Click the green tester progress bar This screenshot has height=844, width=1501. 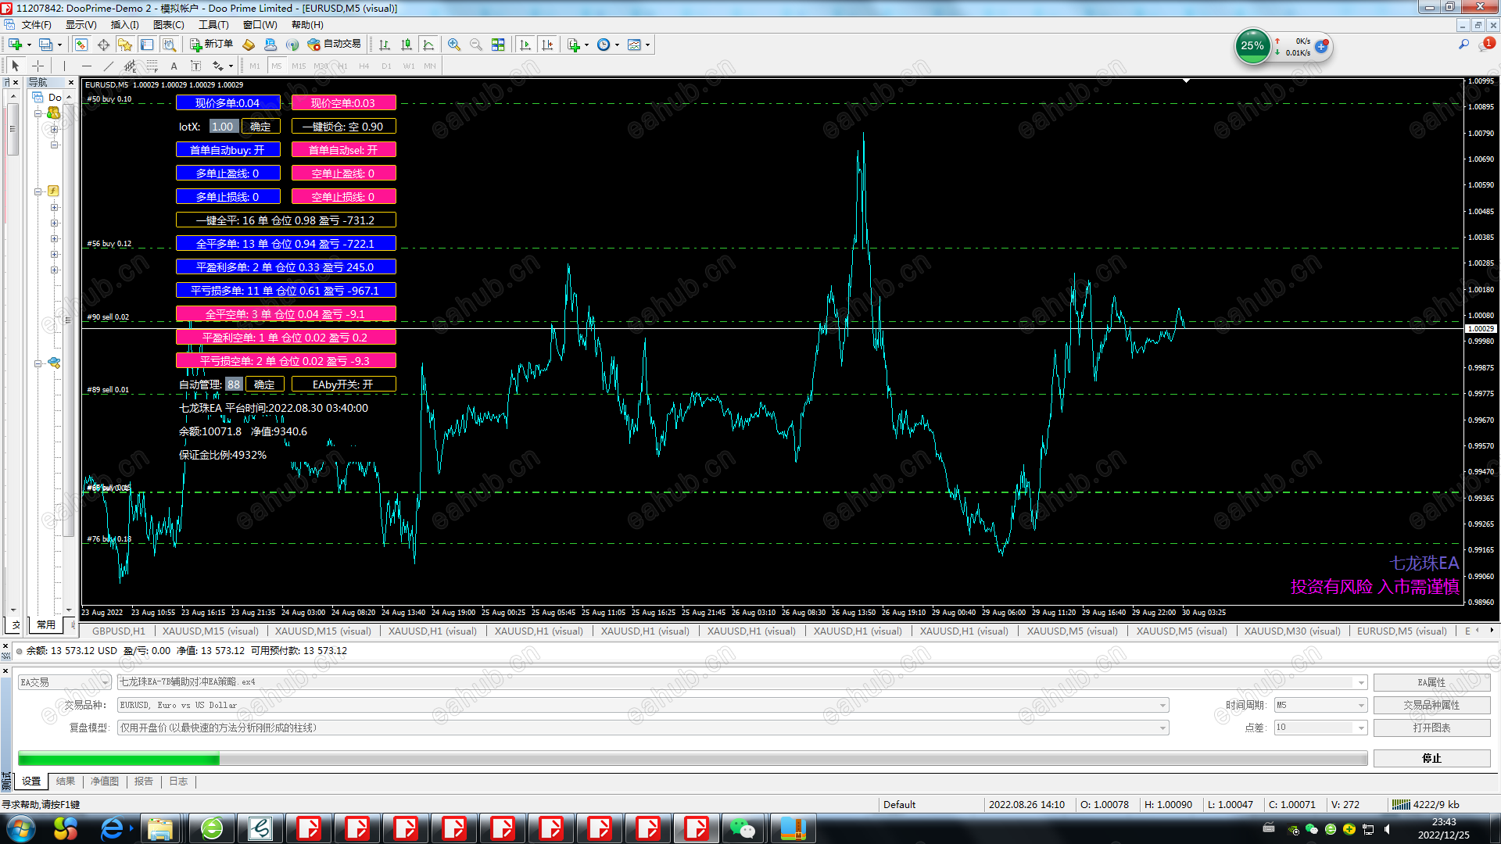pyautogui.click(x=119, y=758)
